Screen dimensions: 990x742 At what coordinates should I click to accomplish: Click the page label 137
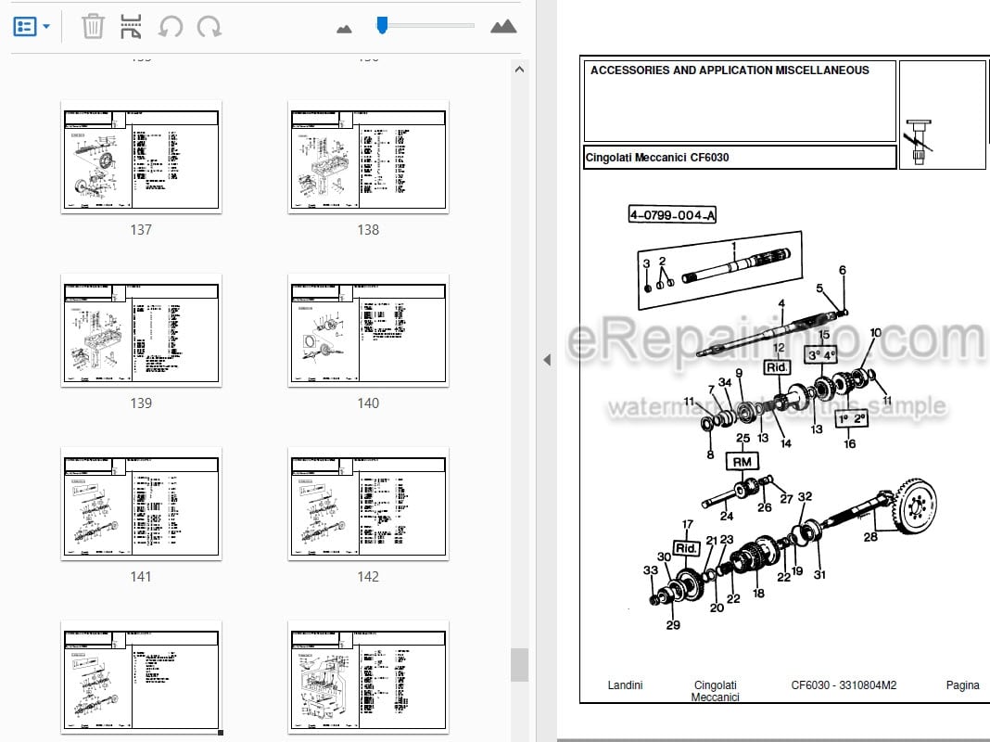click(141, 230)
